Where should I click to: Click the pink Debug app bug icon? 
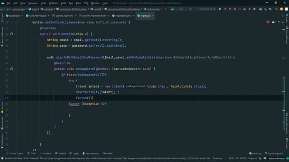(235, 9)
